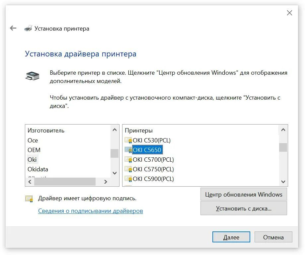Choose printer OKI C5750(PCL)

click(x=153, y=169)
